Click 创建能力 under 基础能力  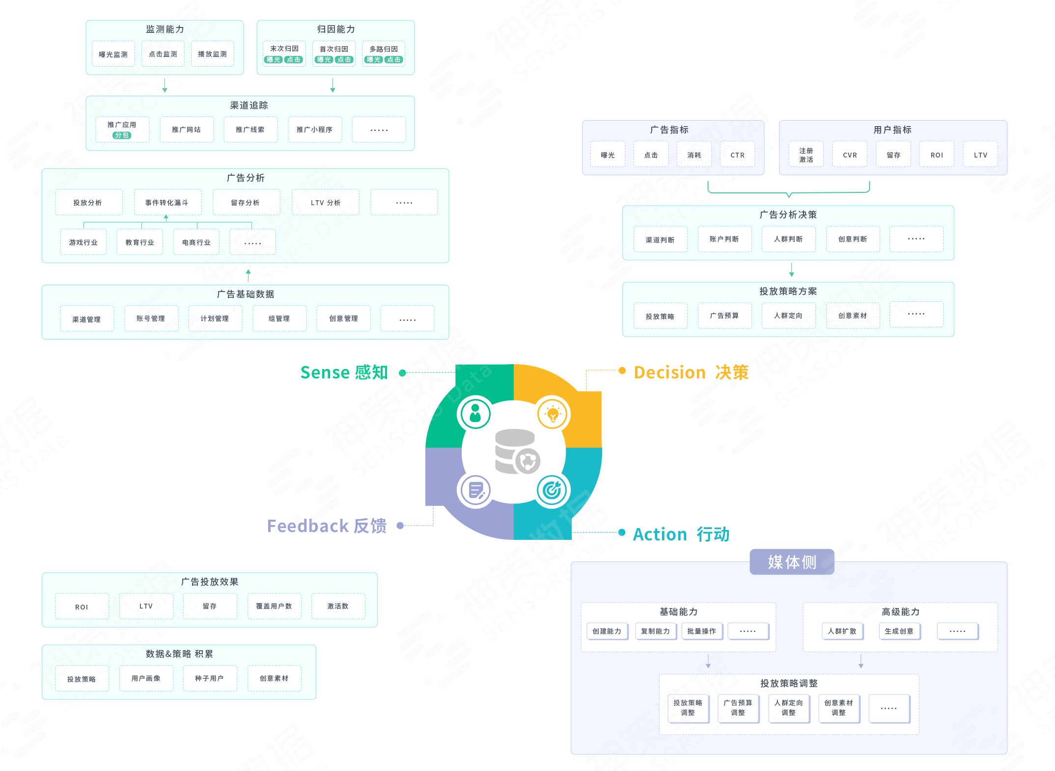click(x=607, y=631)
